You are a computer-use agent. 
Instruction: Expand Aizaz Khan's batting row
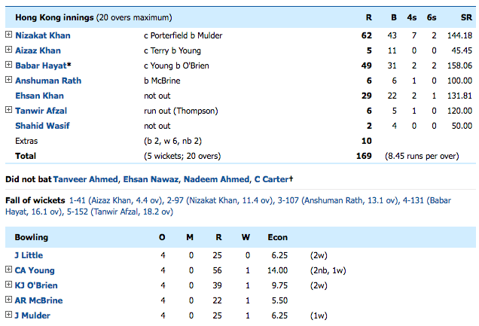click(8, 50)
